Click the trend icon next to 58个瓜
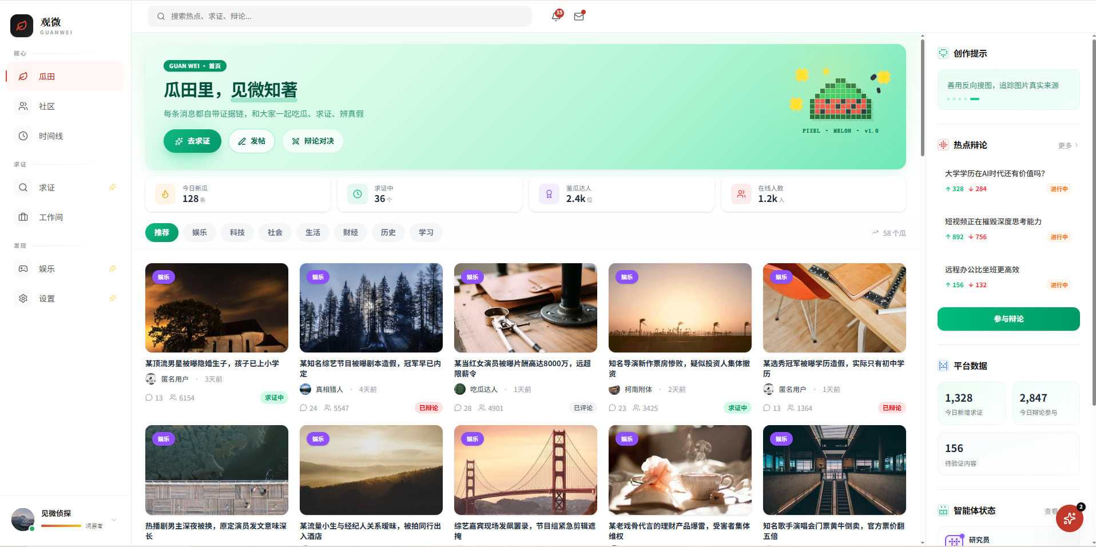1096x547 pixels. 875,233
